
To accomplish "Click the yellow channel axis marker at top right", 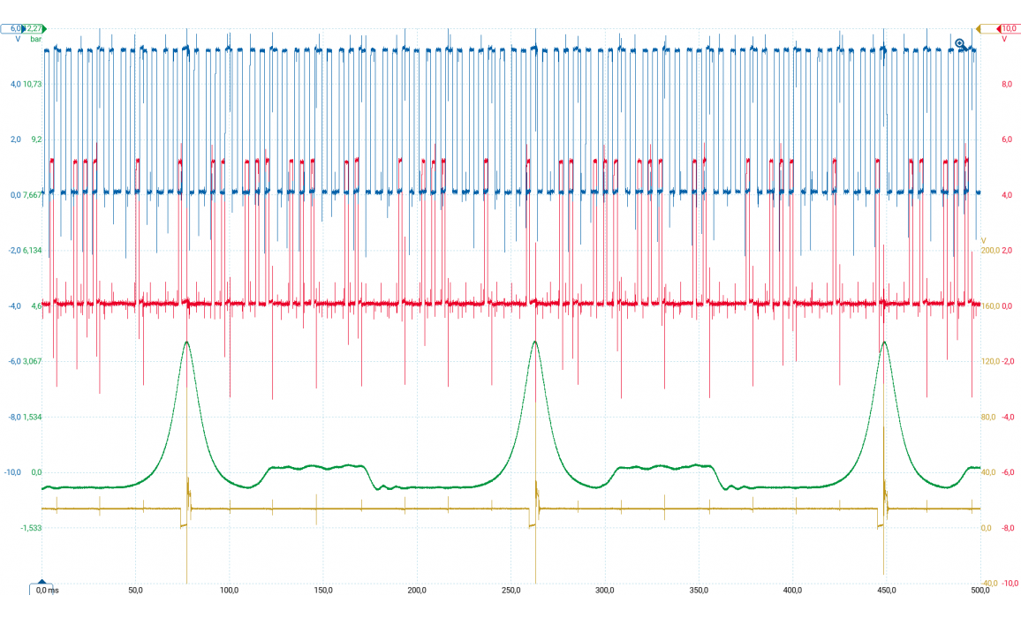I will (x=979, y=28).
